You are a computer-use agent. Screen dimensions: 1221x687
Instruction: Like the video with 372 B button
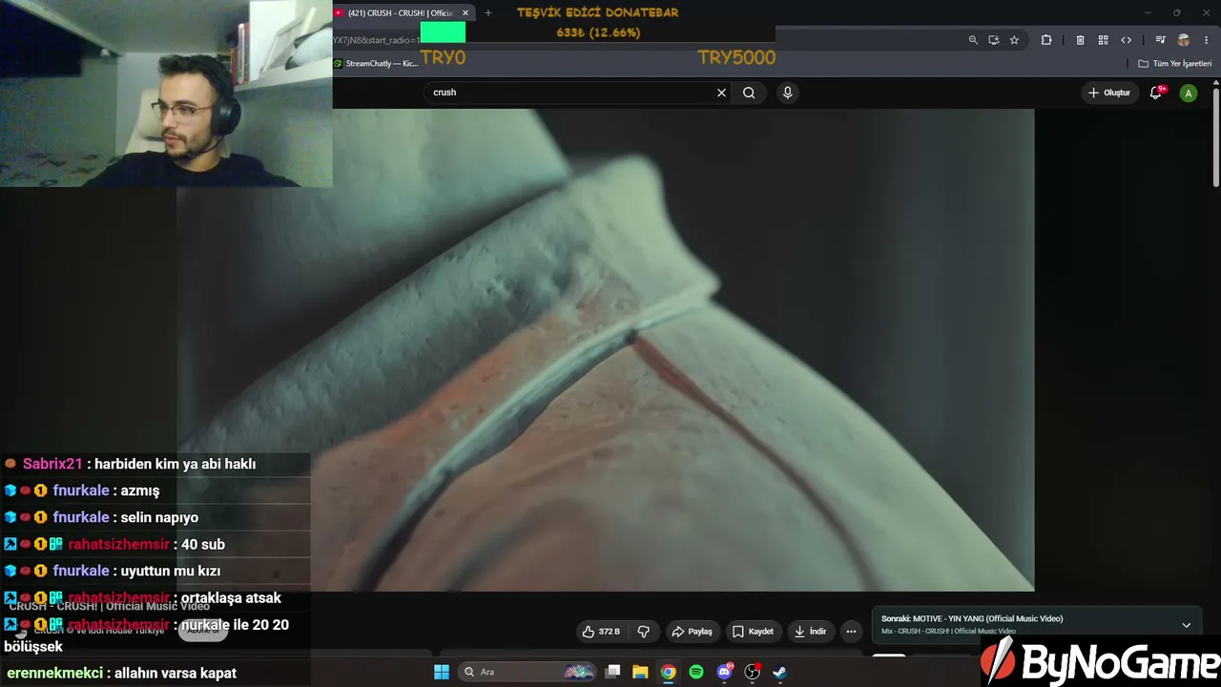(601, 632)
